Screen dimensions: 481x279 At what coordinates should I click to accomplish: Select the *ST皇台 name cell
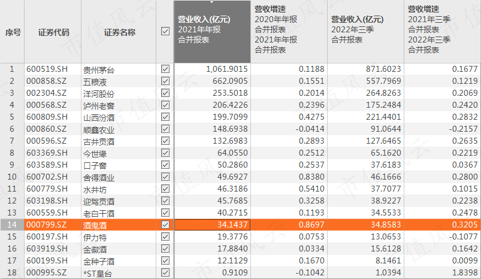coord(119,272)
